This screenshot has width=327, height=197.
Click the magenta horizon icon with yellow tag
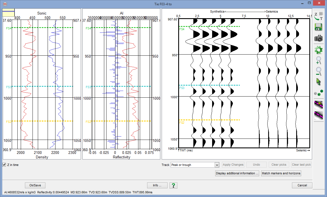[318, 105]
